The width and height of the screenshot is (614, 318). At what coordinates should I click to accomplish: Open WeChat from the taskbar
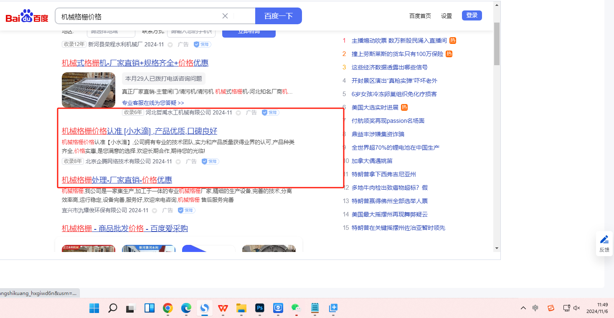[296, 308]
